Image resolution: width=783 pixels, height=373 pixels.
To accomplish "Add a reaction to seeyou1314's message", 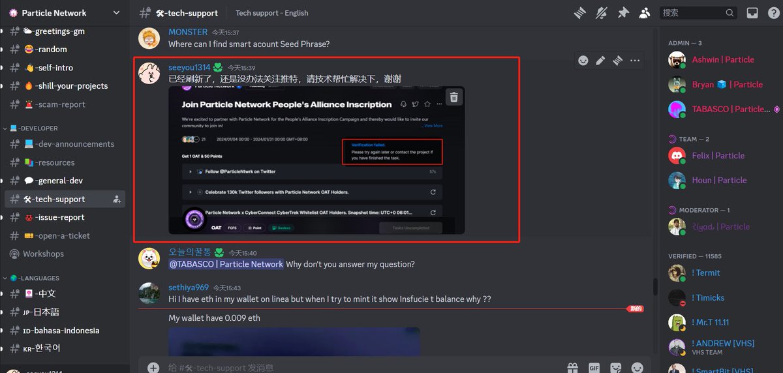I will [x=583, y=61].
